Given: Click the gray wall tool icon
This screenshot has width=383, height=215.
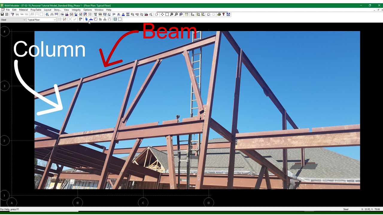Looking at the screenshot, I should coord(100,19).
